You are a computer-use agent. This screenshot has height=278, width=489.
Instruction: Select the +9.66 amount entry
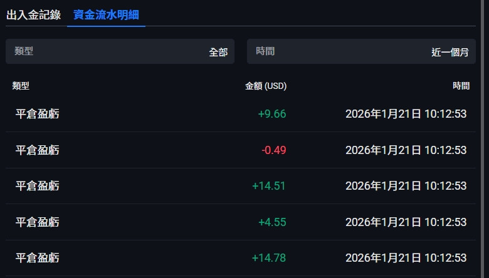272,114
